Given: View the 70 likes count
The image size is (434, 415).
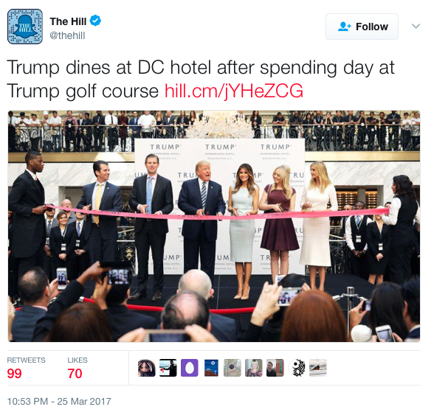Looking at the screenshot, I should [x=75, y=374].
